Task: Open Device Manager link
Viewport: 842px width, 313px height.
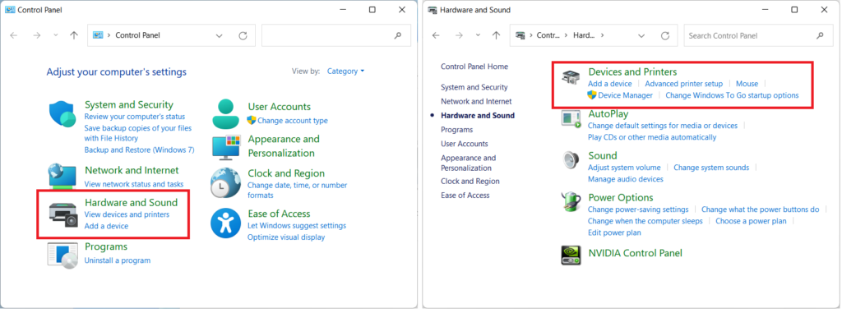Action: point(625,95)
